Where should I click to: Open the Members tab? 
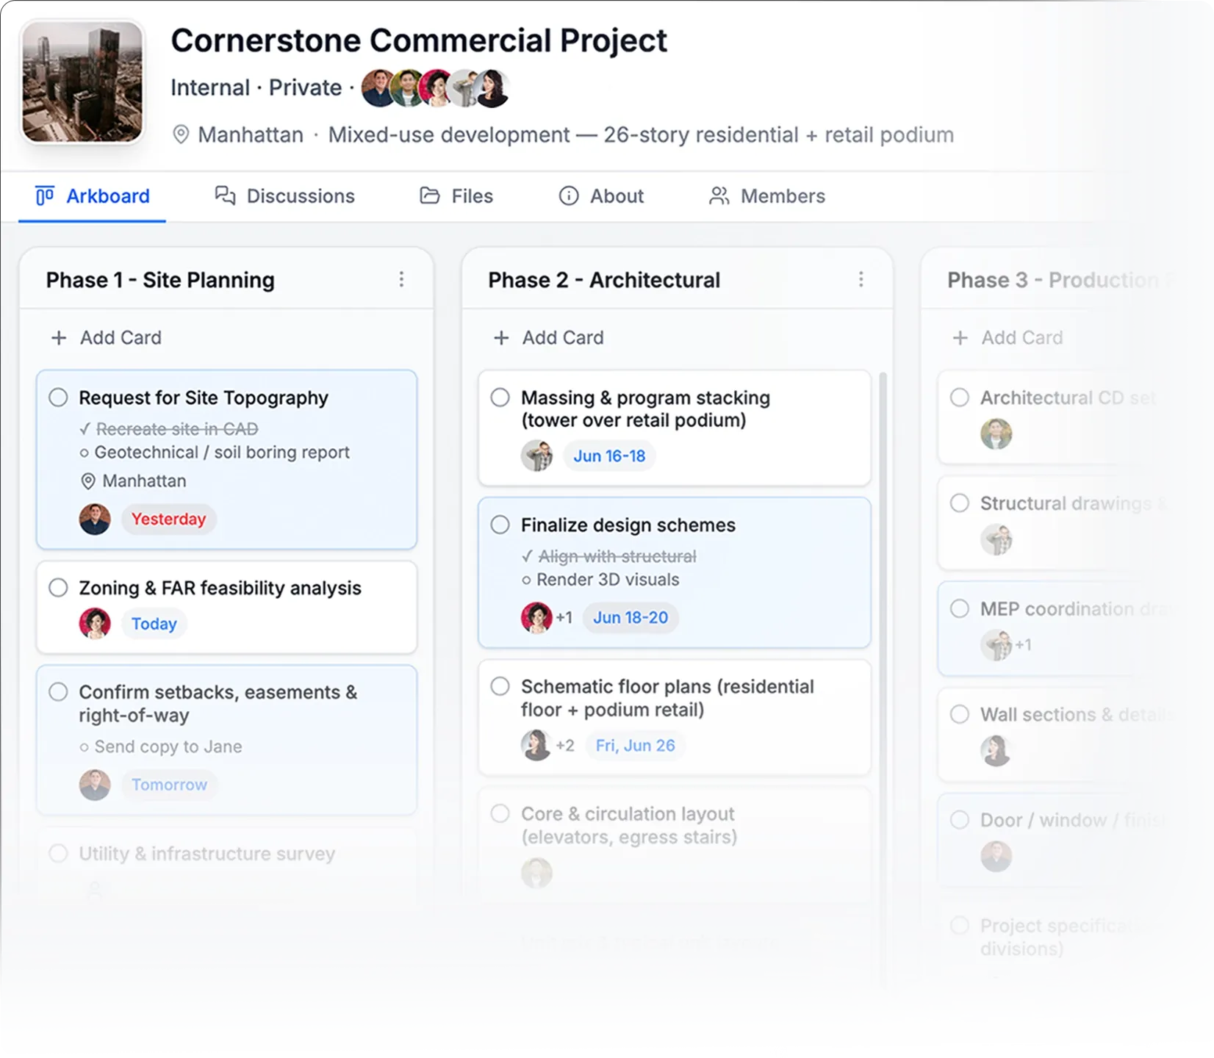(x=766, y=196)
